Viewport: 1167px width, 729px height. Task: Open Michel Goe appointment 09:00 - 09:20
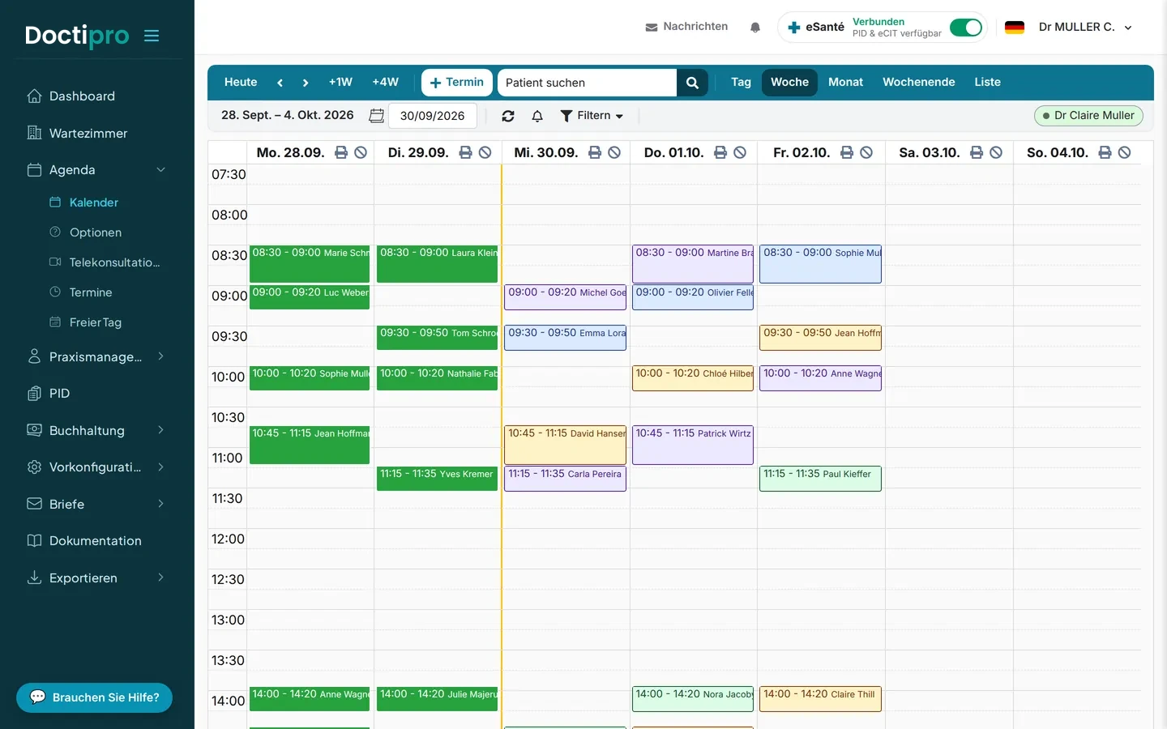click(566, 297)
